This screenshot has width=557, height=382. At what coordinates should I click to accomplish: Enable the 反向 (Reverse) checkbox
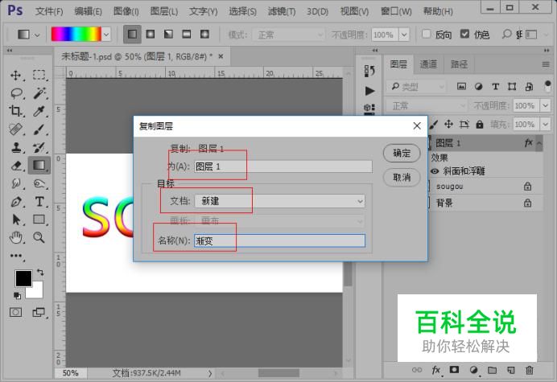tap(427, 35)
